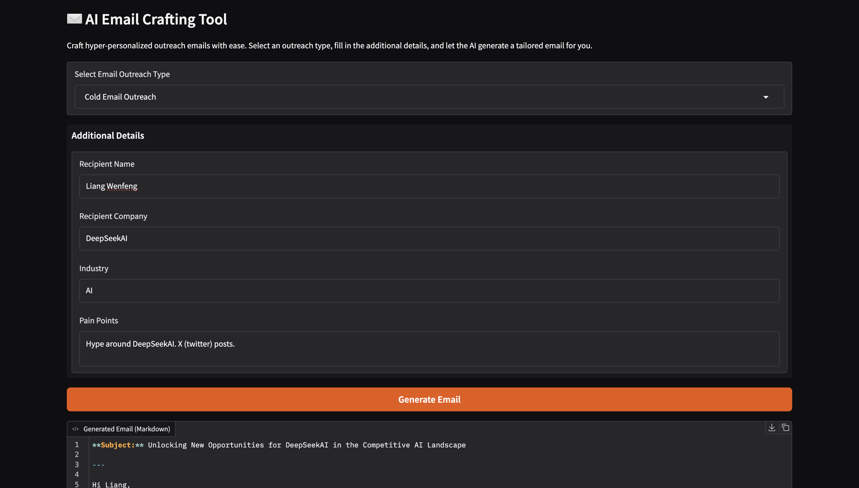Click the Pain Points field label

click(x=98, y=320)
